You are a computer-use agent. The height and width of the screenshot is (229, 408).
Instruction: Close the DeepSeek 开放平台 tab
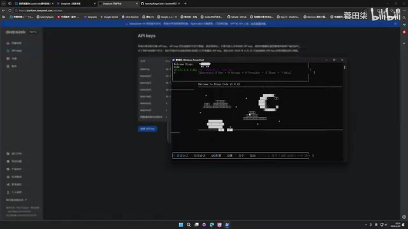click(136, 4)
